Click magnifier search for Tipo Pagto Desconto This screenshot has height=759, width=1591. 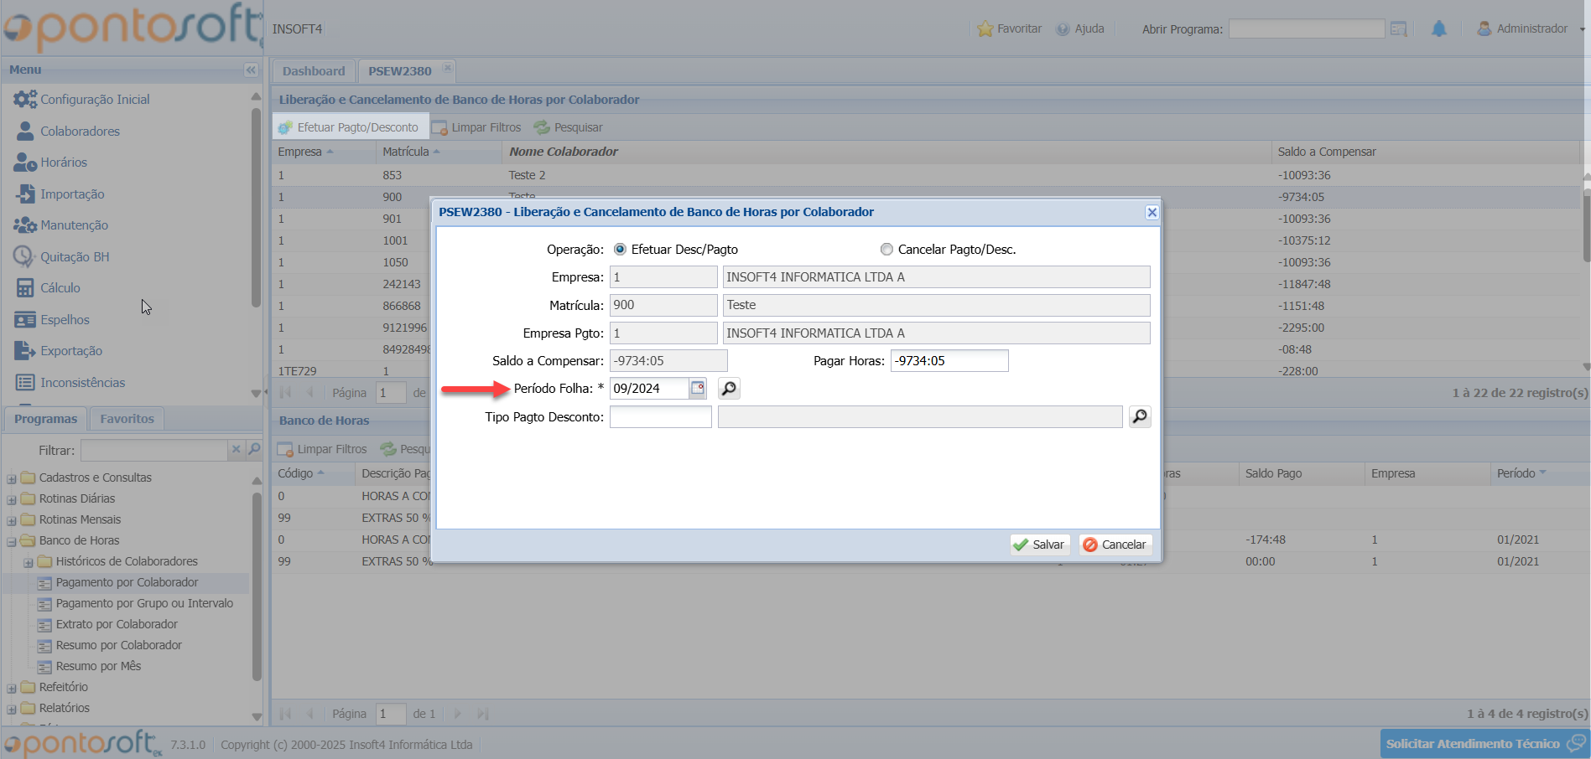point(1140,416)
